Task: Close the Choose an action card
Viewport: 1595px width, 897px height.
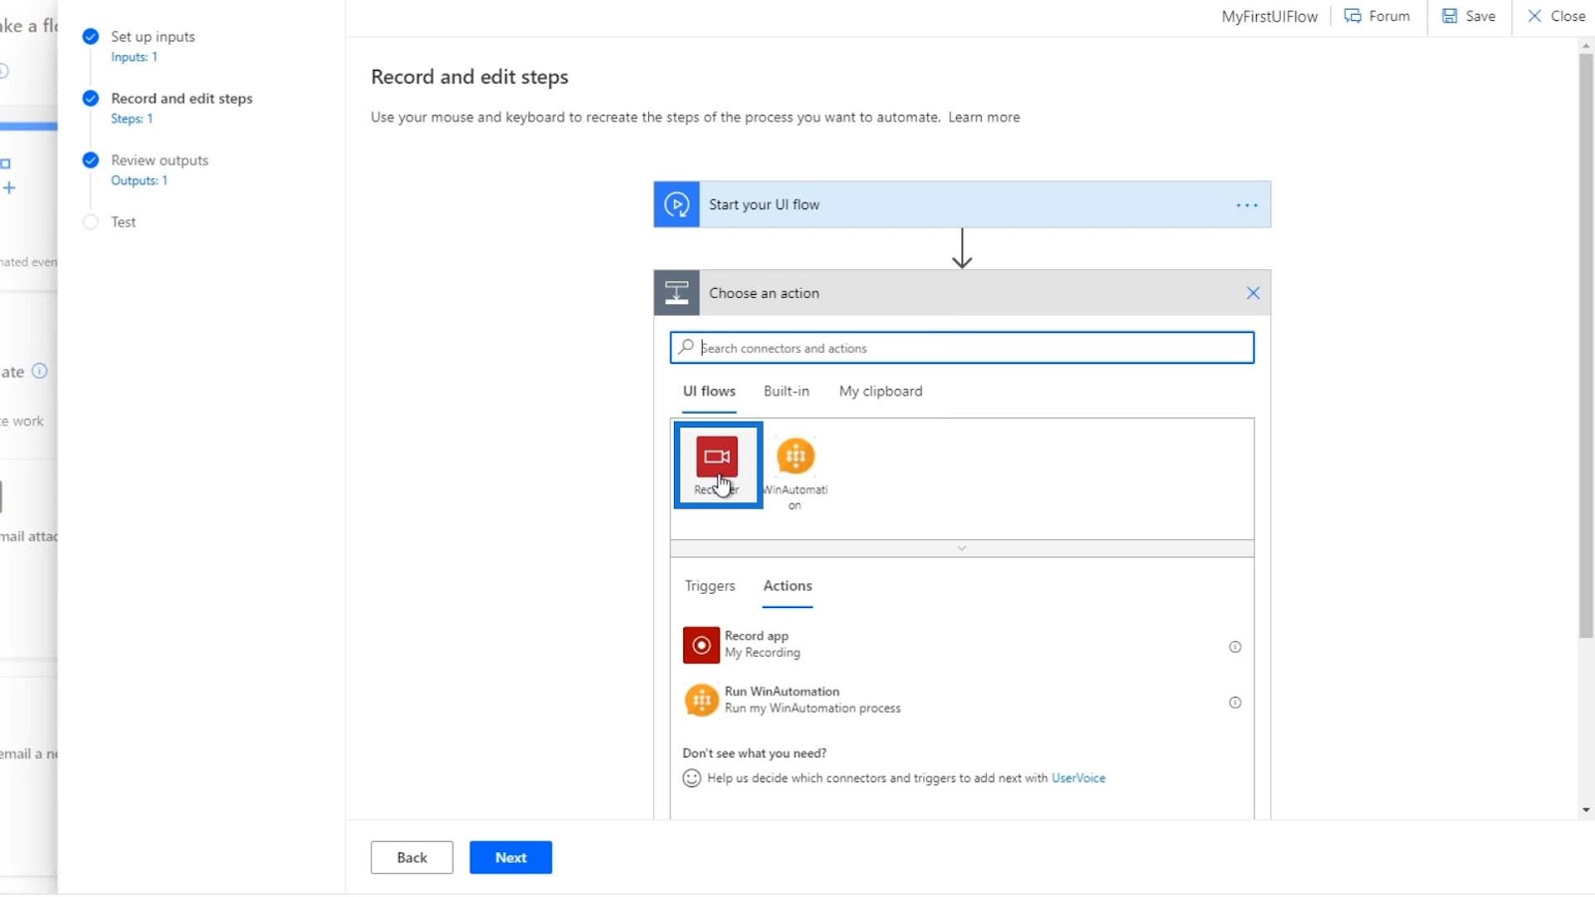Action: pos(1253,293)
